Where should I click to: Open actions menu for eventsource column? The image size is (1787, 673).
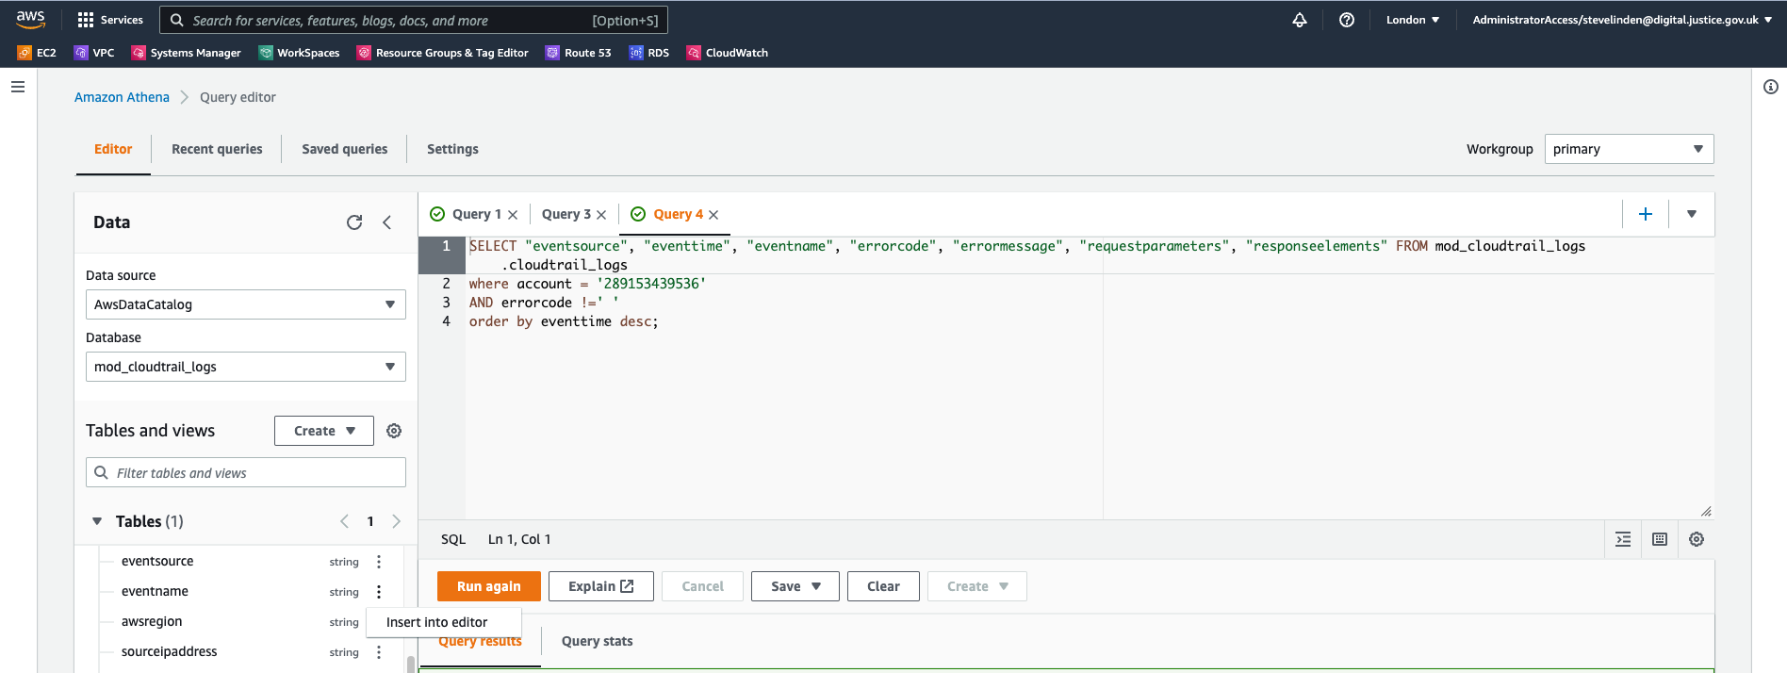click(379, 562)
